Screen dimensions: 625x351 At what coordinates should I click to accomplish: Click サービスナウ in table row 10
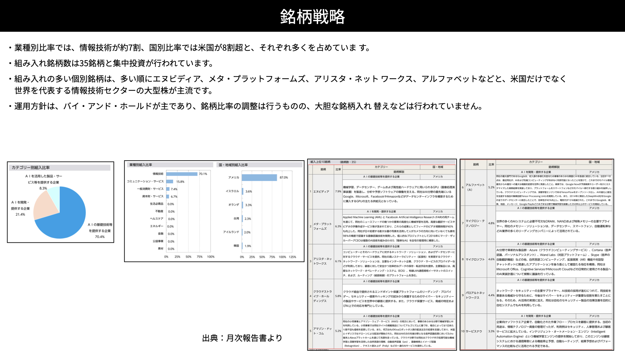(x=474, y=331)
